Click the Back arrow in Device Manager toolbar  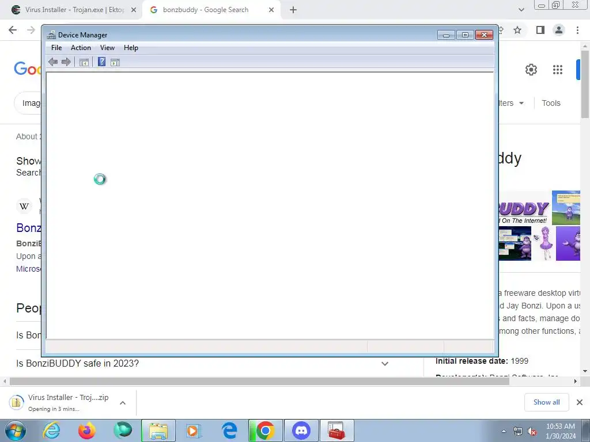pyautogui.click(x=53, y=62)
